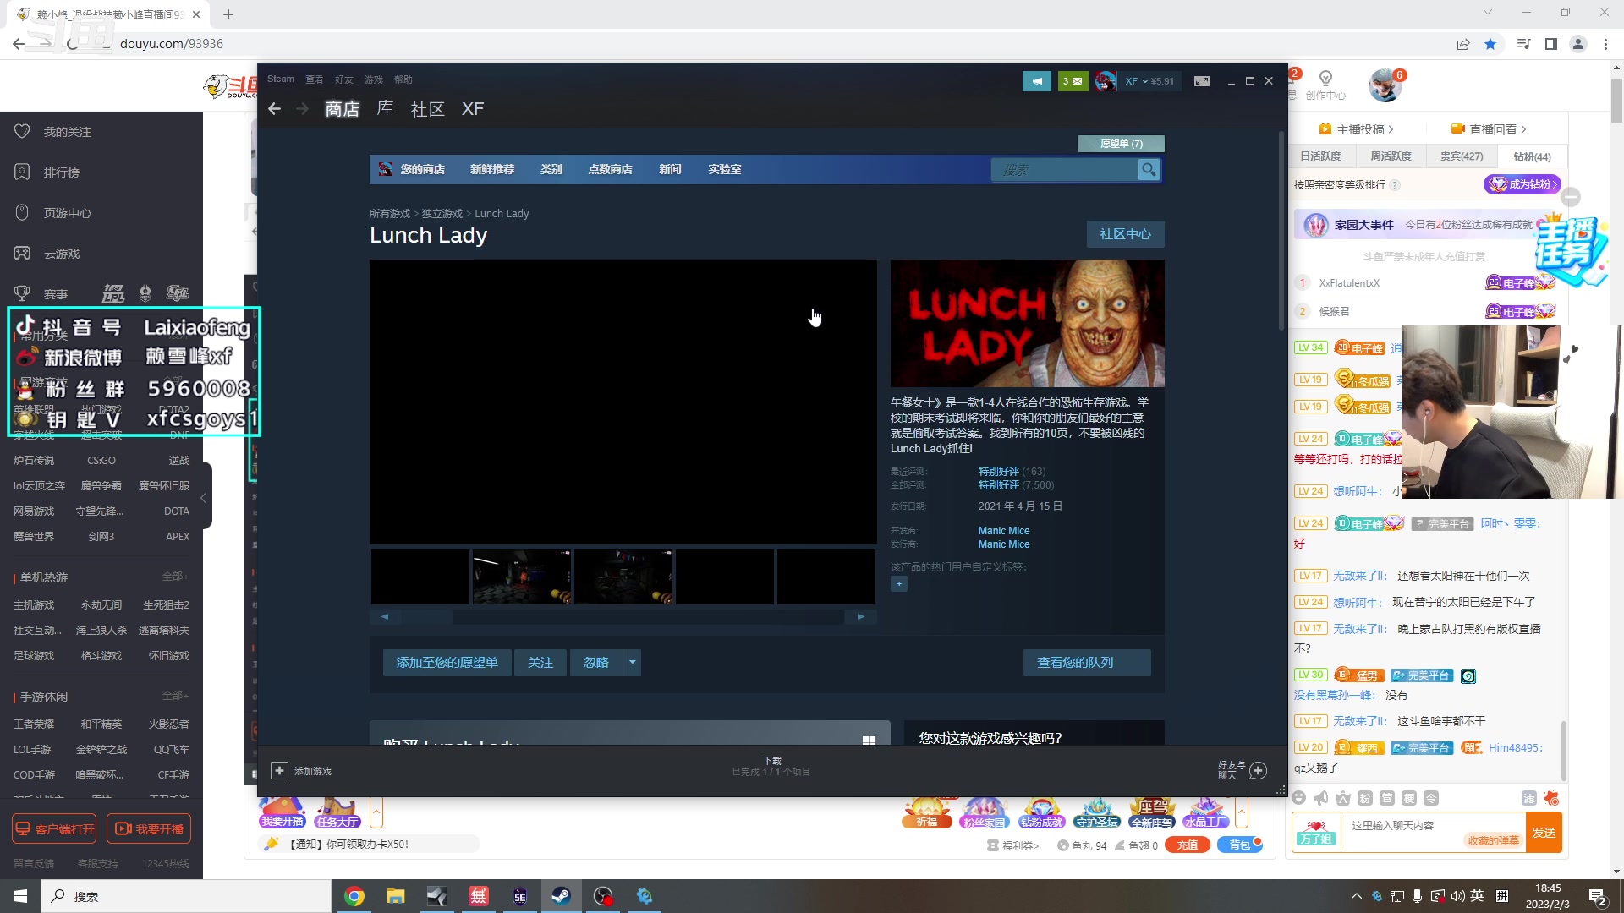The width and height of the screenshot is (1624, 913).
Task: Click the taskbar volume icon
Action: [x=1457, y=896]
